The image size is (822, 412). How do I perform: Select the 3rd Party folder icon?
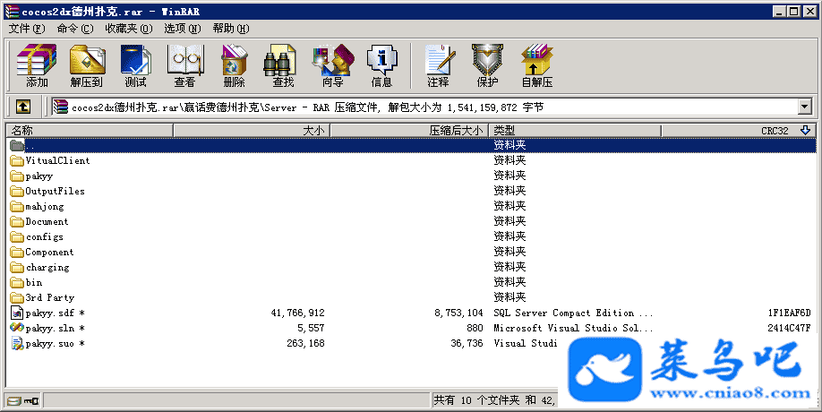coord(17,297)
